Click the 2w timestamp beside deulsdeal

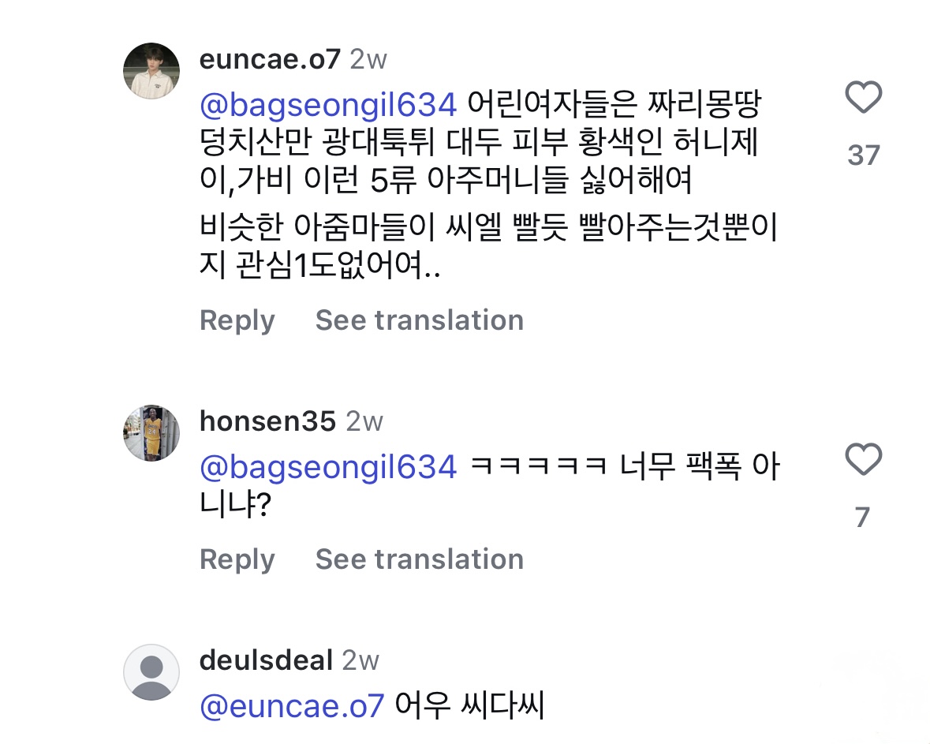360,660
